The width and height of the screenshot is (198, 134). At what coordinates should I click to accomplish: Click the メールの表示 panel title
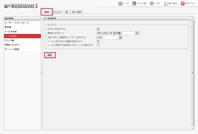[50, 18]
